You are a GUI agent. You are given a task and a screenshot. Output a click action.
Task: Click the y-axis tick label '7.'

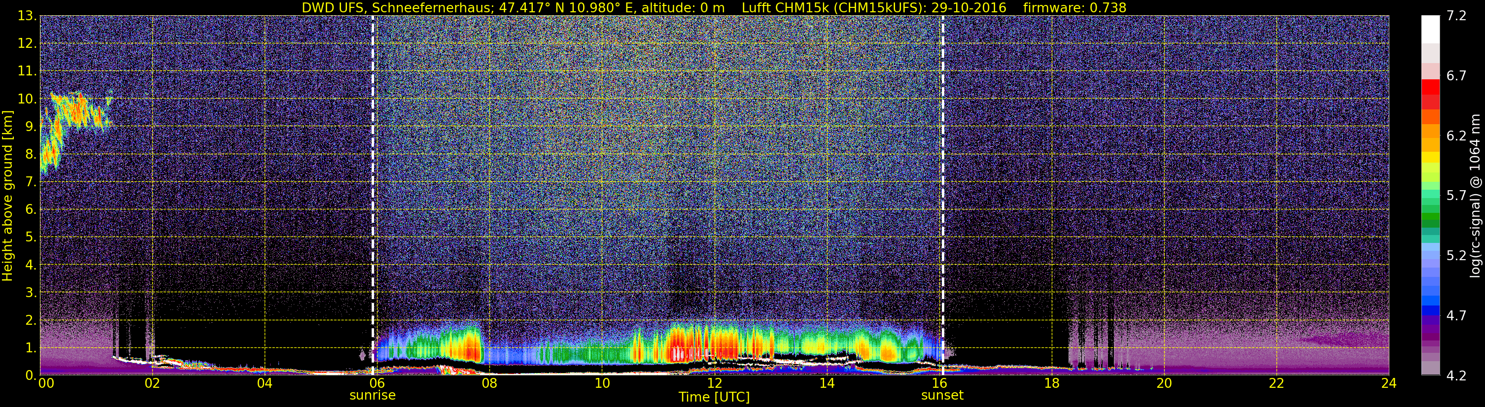click(x=31, y=182)
